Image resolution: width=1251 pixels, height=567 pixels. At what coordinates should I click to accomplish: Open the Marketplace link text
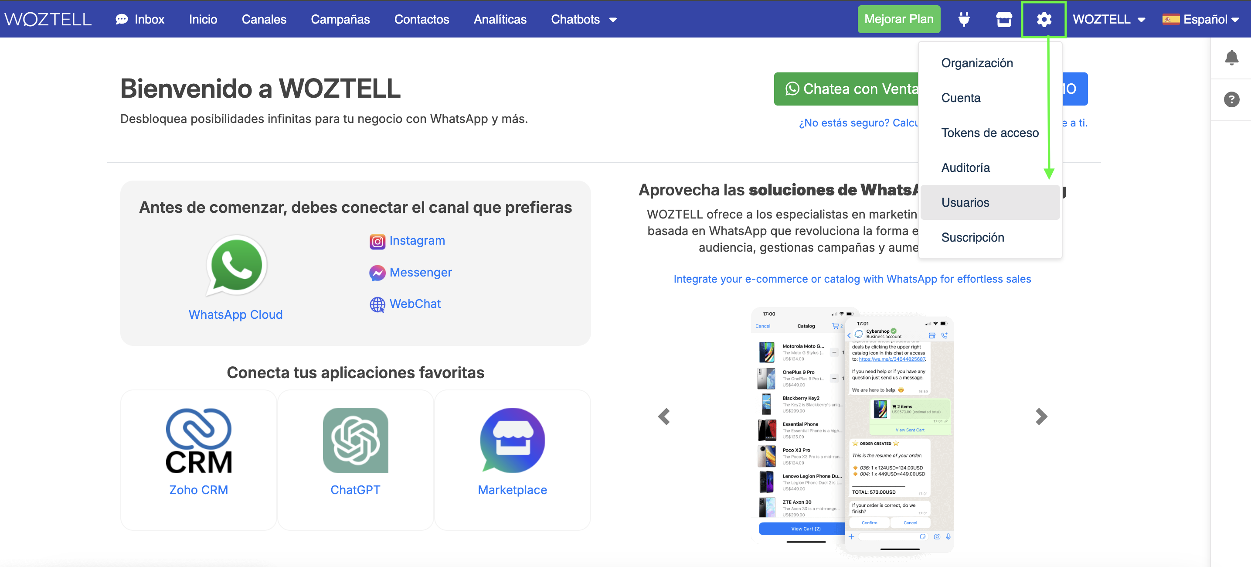(512, 490)
